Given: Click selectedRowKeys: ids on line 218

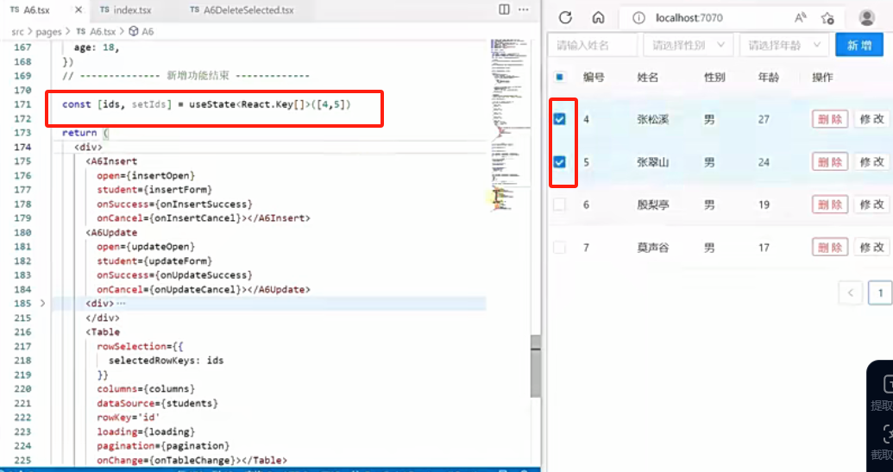Looking at the screenshot, I should pos(167,361).
